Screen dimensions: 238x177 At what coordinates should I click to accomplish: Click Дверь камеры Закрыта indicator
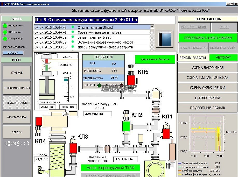155,59
